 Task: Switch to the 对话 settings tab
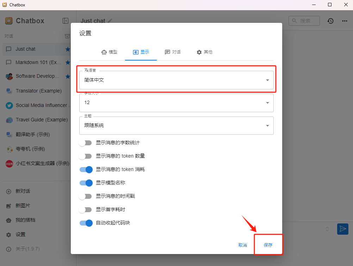tap(173, 52)
